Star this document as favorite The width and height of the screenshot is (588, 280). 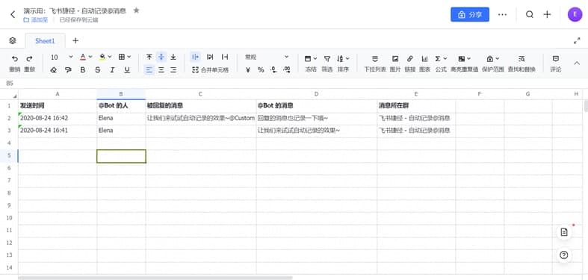[x=137, y=10]
